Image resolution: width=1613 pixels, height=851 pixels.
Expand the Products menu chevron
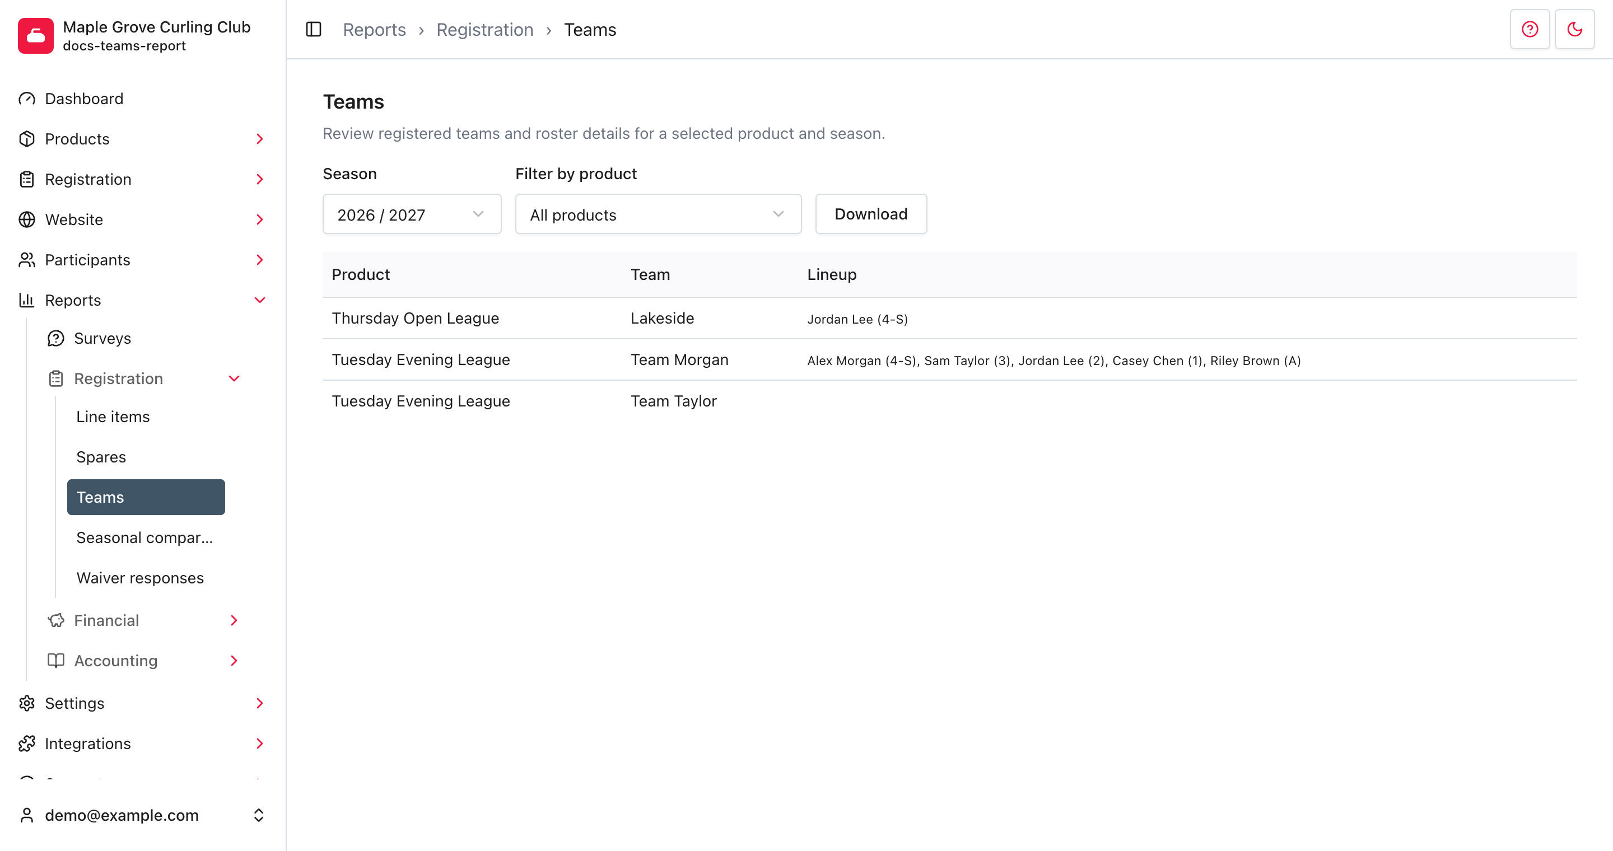click(x=260, y=139)
